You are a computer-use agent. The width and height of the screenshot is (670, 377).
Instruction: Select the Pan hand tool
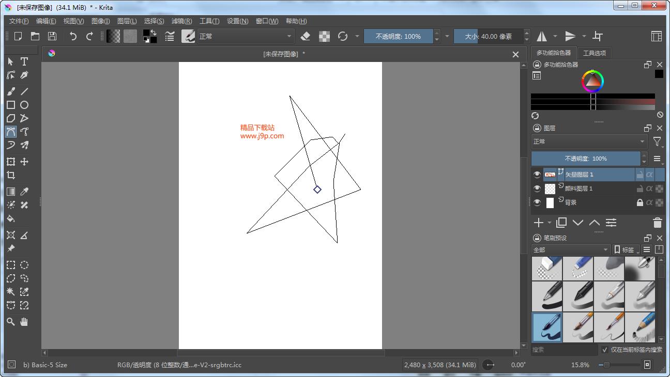(x=24, y=322)
